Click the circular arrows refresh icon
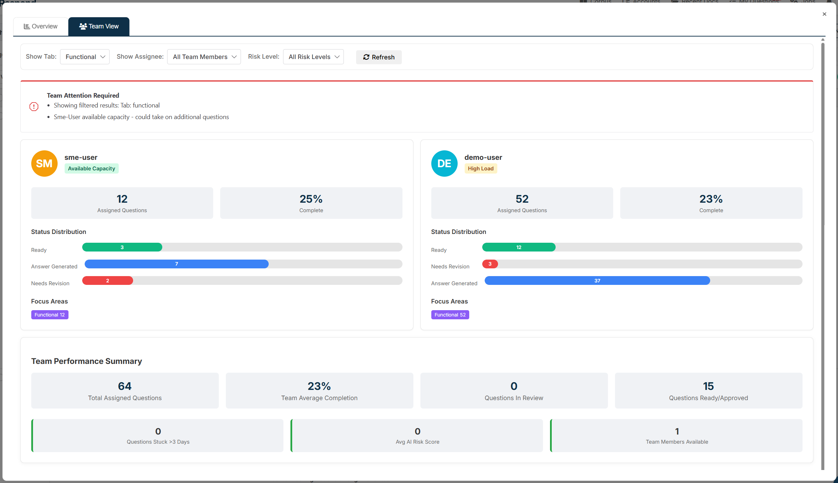The height and width of the screenshot is (483, 838). [366, 57]
